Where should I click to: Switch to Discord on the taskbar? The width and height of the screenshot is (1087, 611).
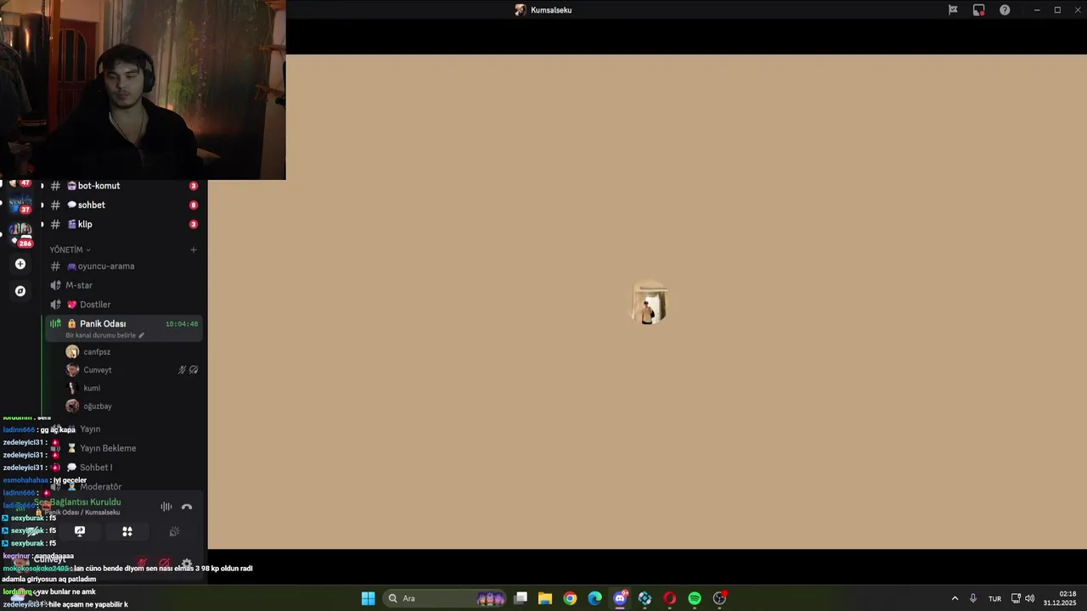pyautogui.click(x=620, y=598)
